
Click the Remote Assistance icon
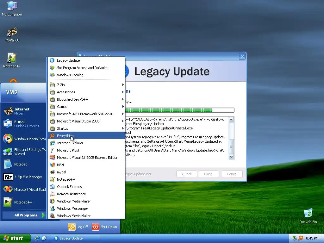[52, 194]
